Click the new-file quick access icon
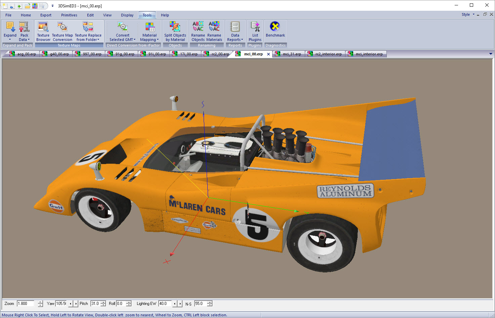Image resolution: width=495 pixels, height=318 pixels. tap(4, 6)
